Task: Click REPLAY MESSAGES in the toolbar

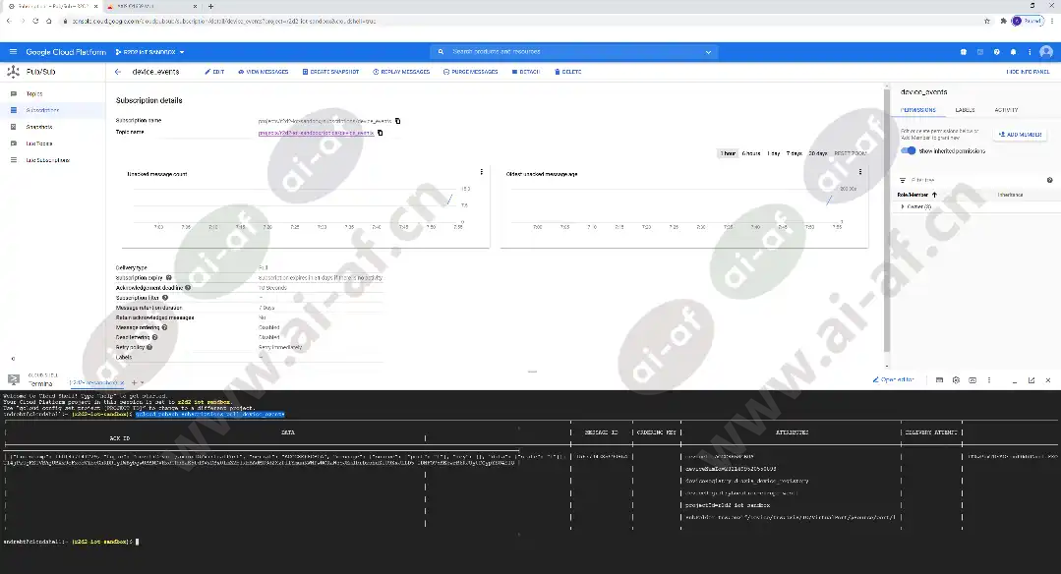Action: 401,72
